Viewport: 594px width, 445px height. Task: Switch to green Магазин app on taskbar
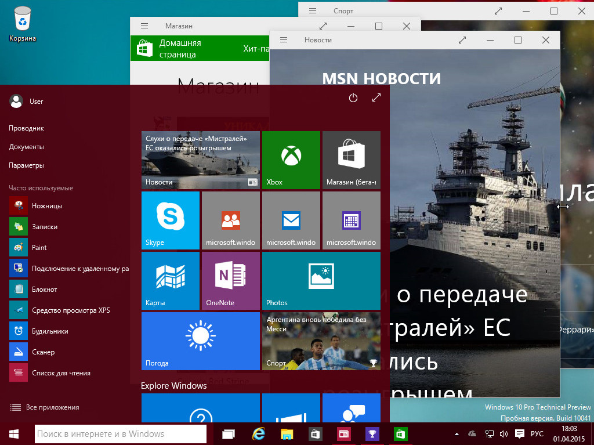[400, 434]
